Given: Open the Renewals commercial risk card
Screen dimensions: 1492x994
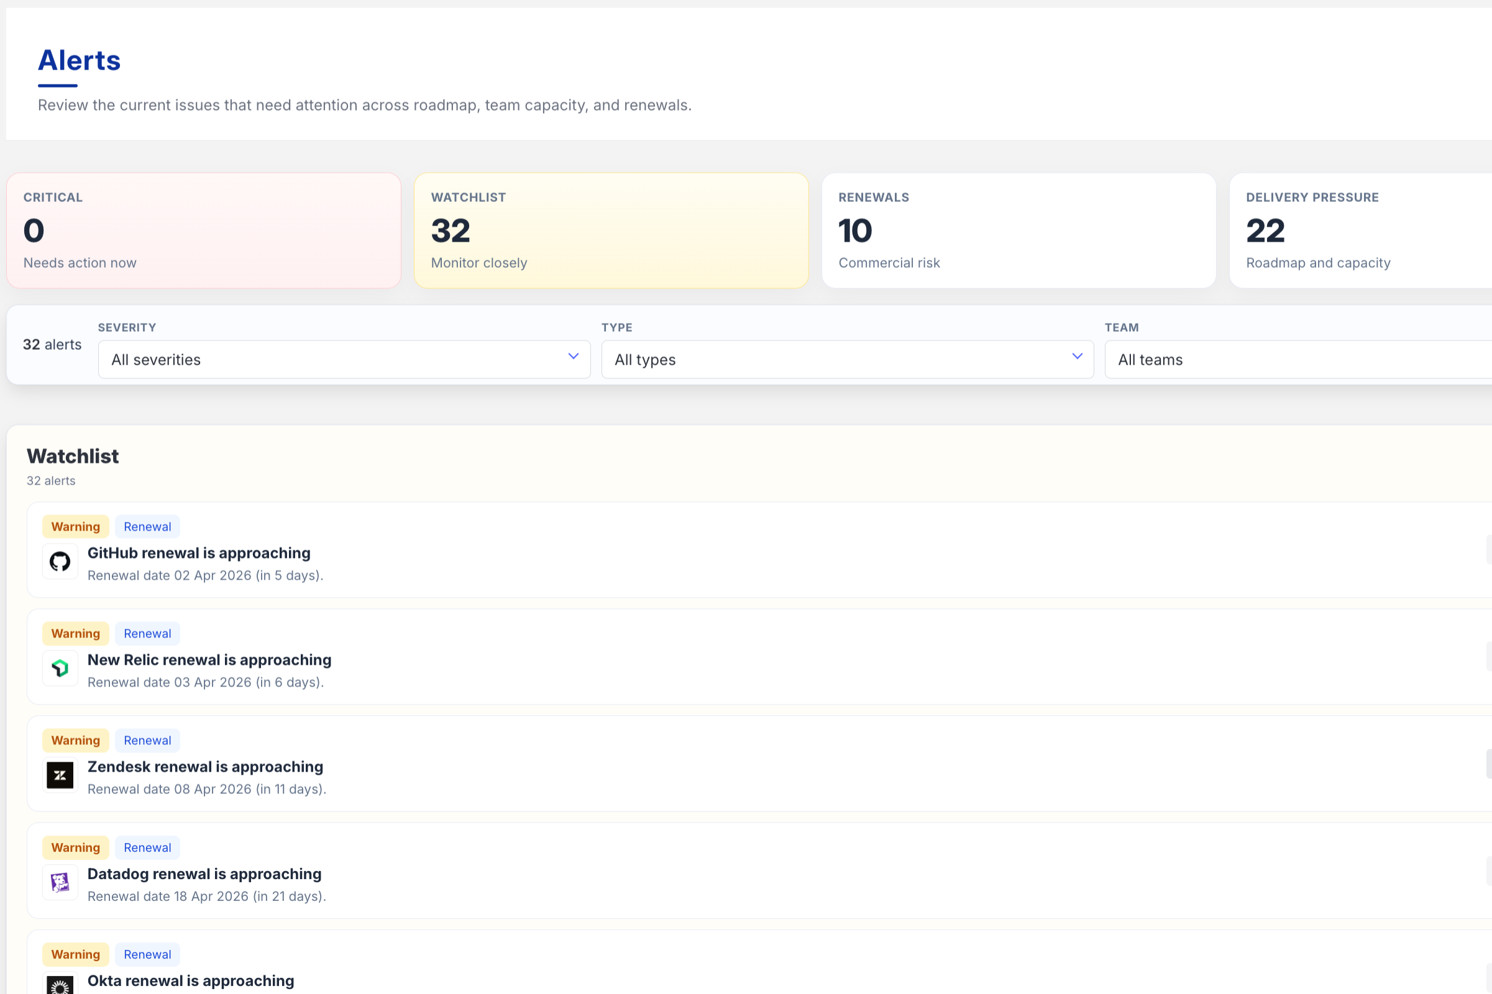Looking at the screenshot, I should (1018, 230).
